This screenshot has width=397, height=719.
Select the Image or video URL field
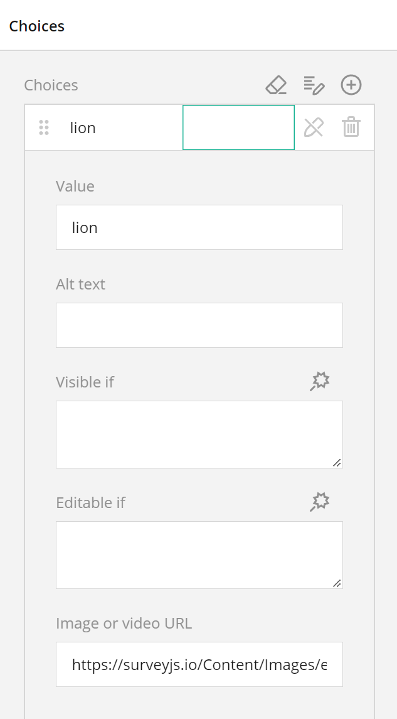(x=199, y=664)
